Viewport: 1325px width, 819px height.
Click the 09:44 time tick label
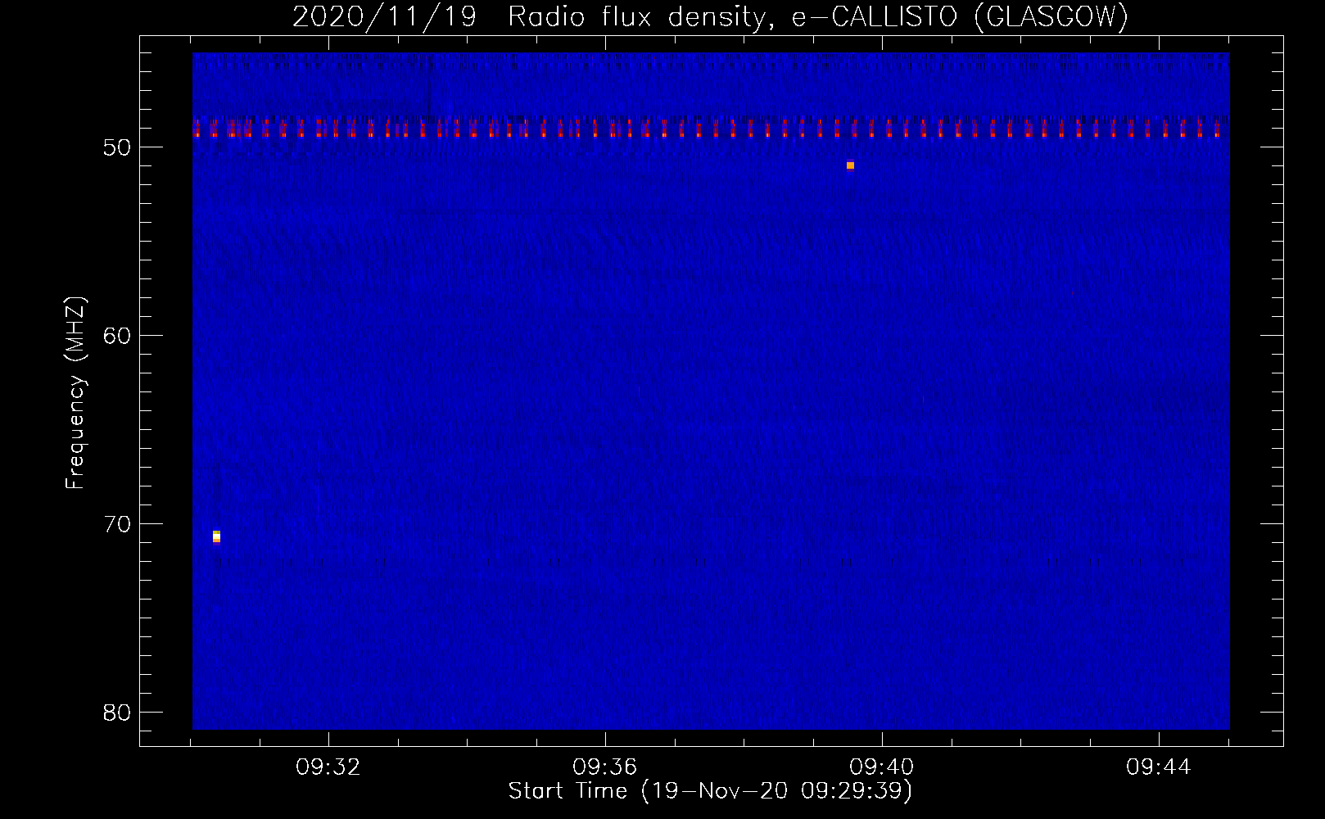[1159, 767]
